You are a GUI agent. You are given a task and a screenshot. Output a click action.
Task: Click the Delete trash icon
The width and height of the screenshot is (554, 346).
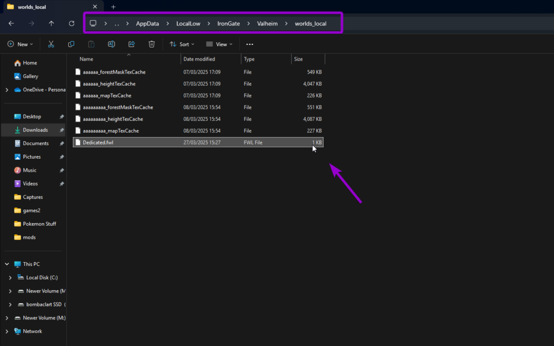pyautogui.click(x=151, y=44)
